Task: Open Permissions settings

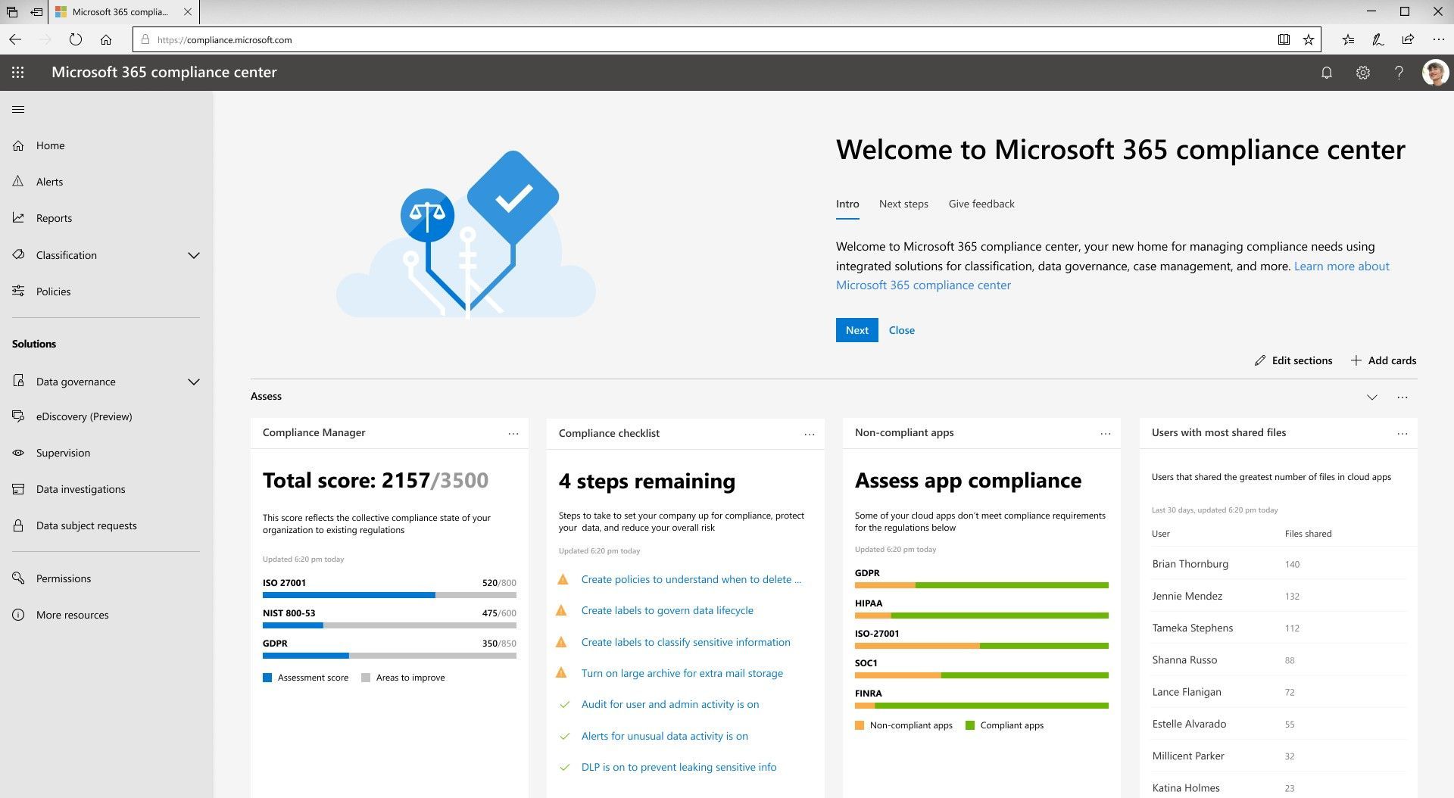Action: tap(64, 578)
